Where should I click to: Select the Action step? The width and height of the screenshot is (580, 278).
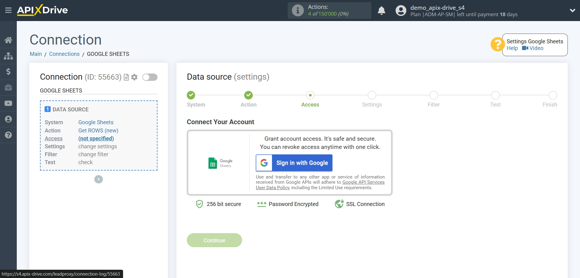click(x=248, y=95)
